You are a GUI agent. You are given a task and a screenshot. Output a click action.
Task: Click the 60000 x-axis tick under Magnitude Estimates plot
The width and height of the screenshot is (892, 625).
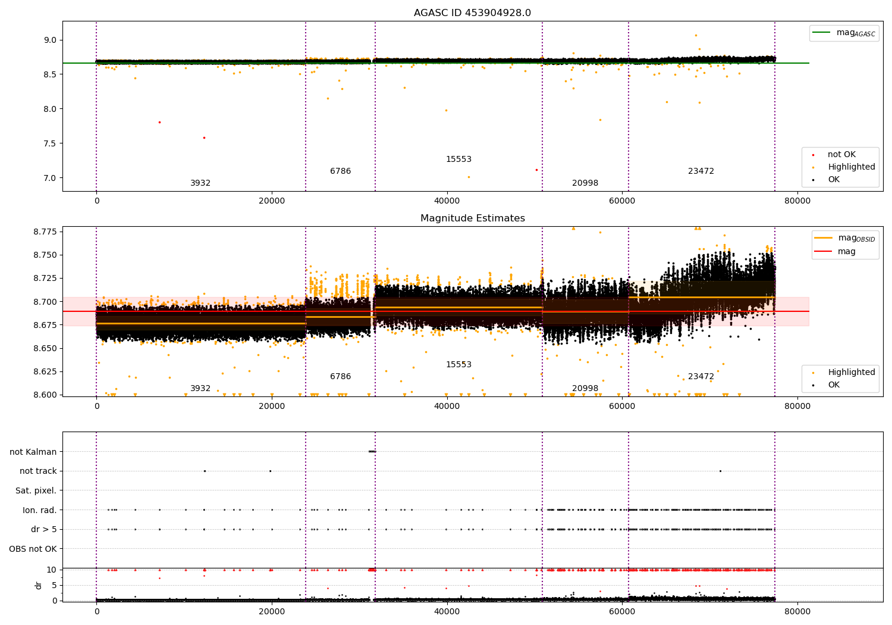(622, 407)
